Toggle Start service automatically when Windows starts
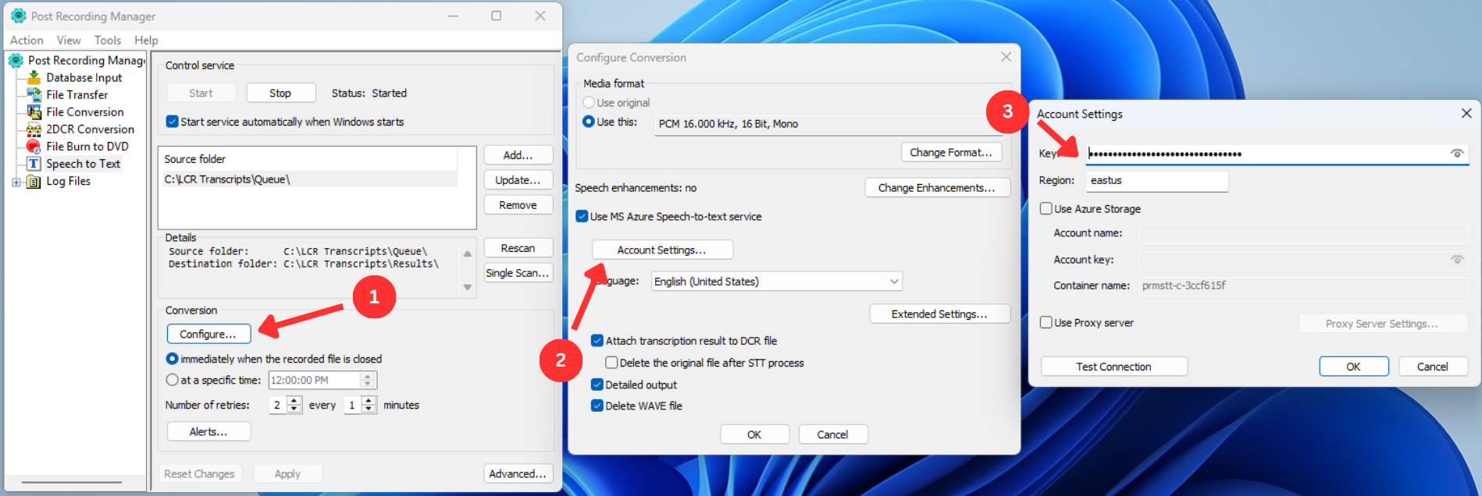This screenshot has width=1482, height=496. coord(172,122)
